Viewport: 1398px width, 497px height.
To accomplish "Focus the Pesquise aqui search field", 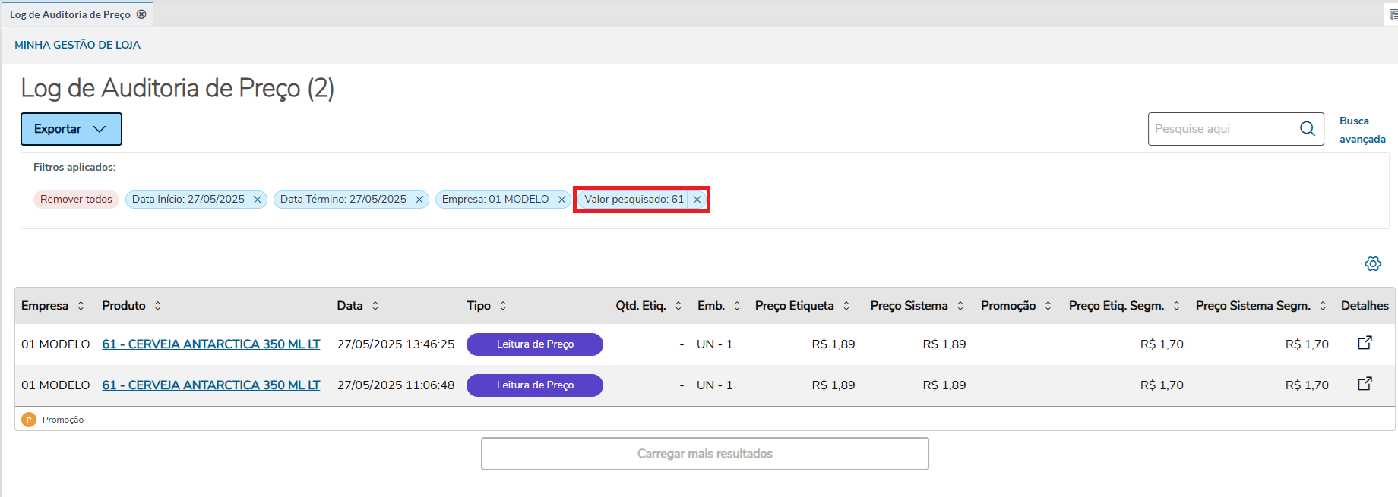I will [x=1222, y=129].
